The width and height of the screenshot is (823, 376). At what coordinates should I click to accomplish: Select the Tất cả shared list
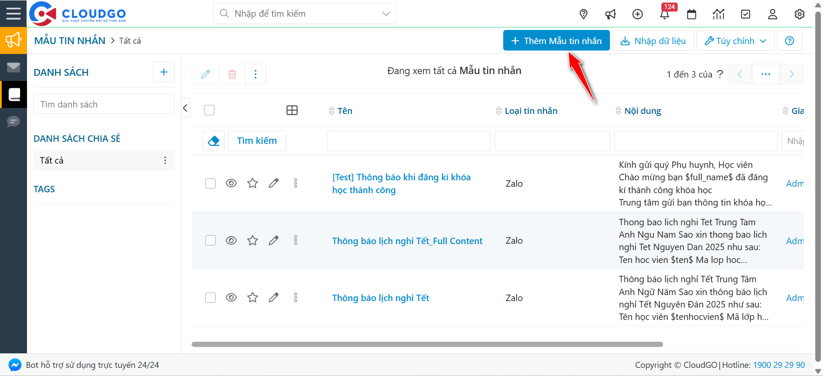[x=104, y=160]
